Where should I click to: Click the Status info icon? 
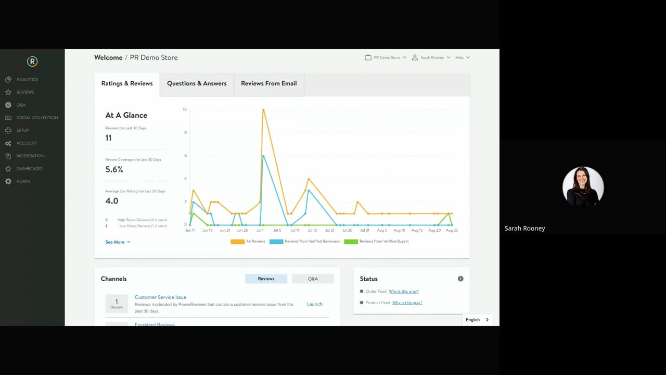[460, 279]
